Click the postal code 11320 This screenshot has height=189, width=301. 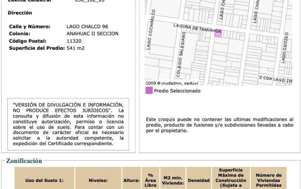pos(74,41)
